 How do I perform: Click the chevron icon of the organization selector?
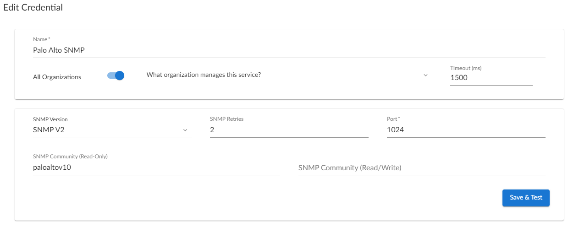[x=425, y=75]
